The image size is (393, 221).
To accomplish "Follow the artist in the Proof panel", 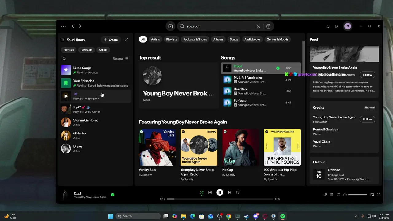I will pos(368,75).
